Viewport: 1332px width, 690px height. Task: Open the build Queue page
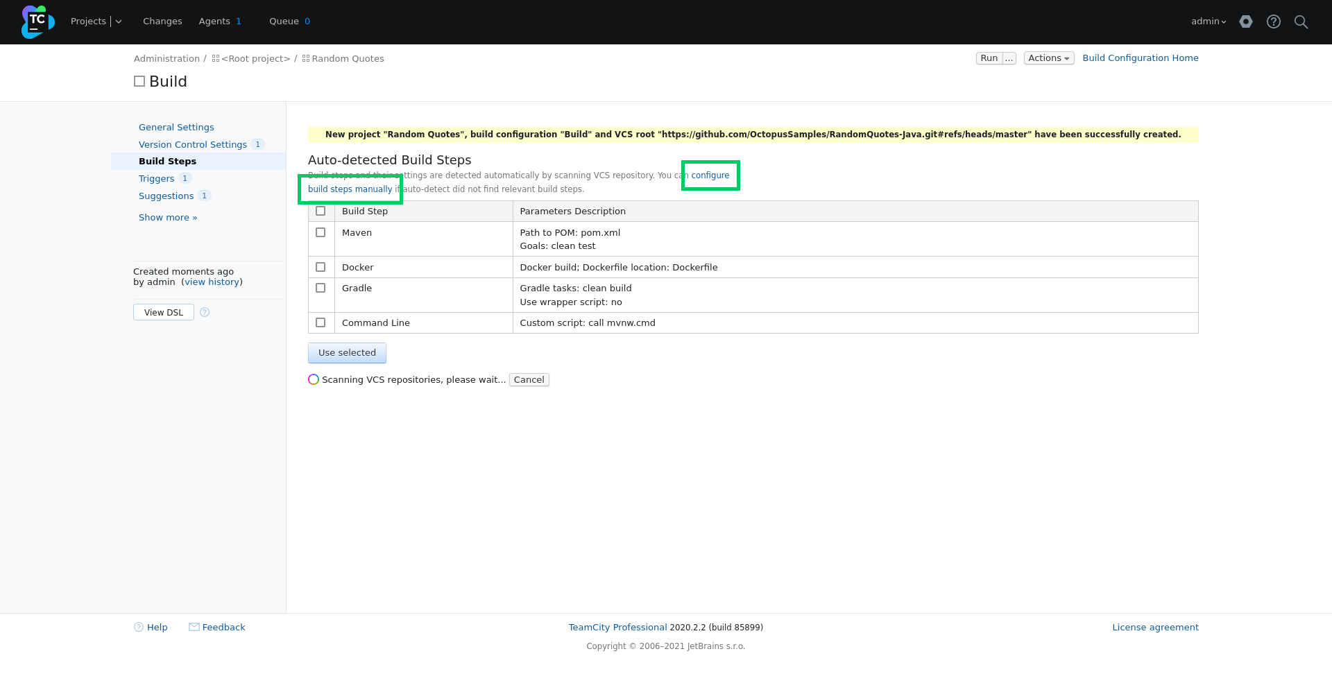tap(284, 21)
